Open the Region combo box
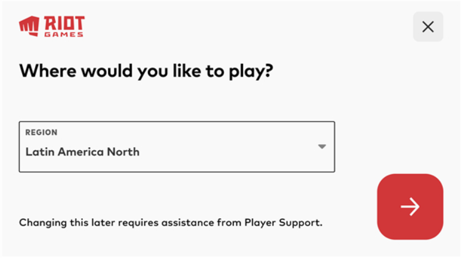Screen dimensions: 466x258 point(177,146)
